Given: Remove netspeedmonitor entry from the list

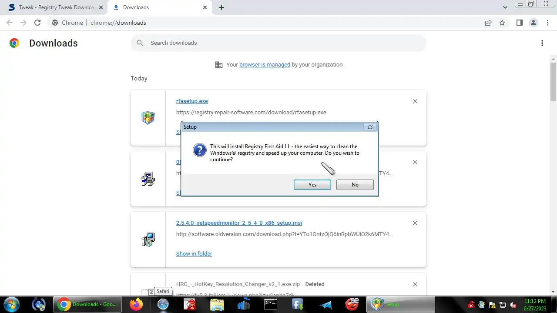Looking at the screenshot, I should [x=415, y=223].
